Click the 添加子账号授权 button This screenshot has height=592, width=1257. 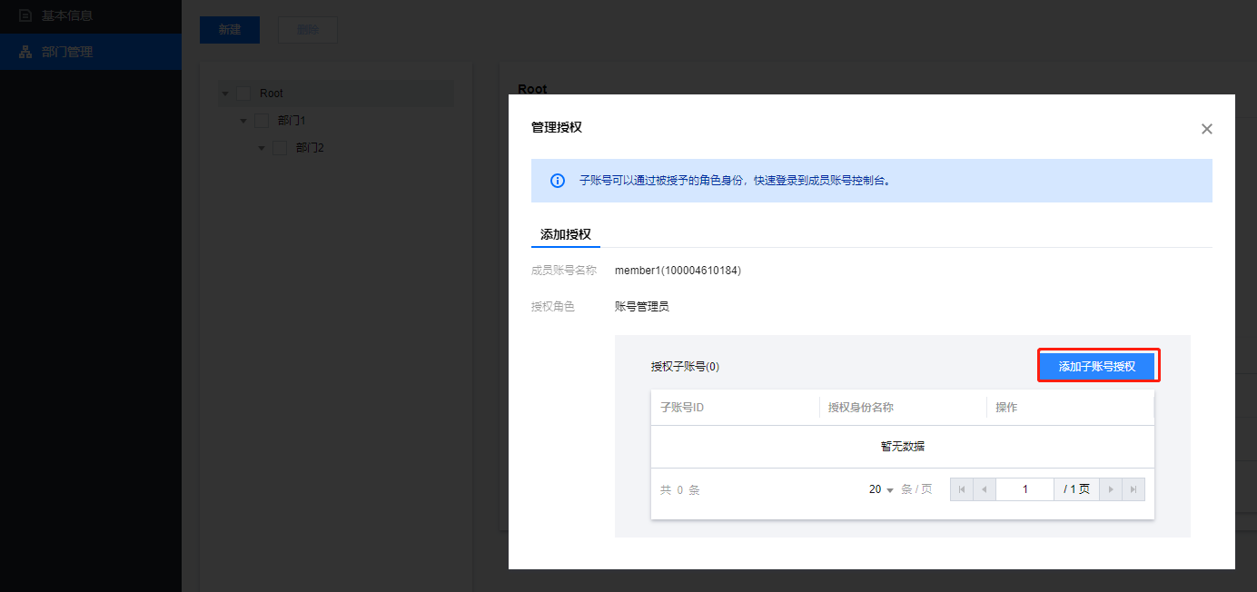click(x=1097, y=367)
